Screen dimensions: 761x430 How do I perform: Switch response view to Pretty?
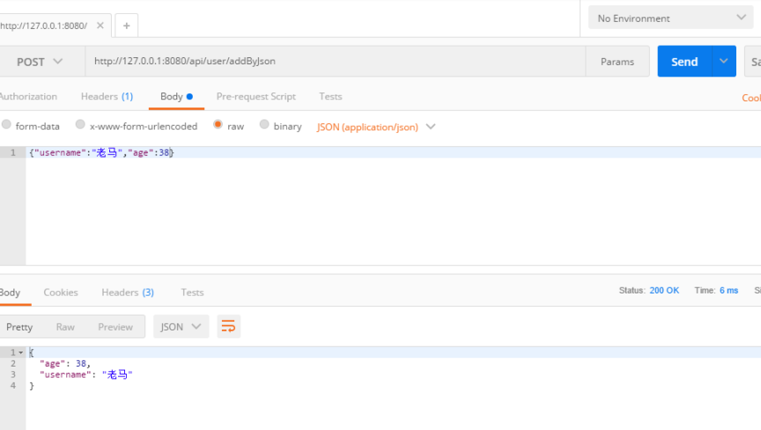pyautogui.click(x=19, y=327)
